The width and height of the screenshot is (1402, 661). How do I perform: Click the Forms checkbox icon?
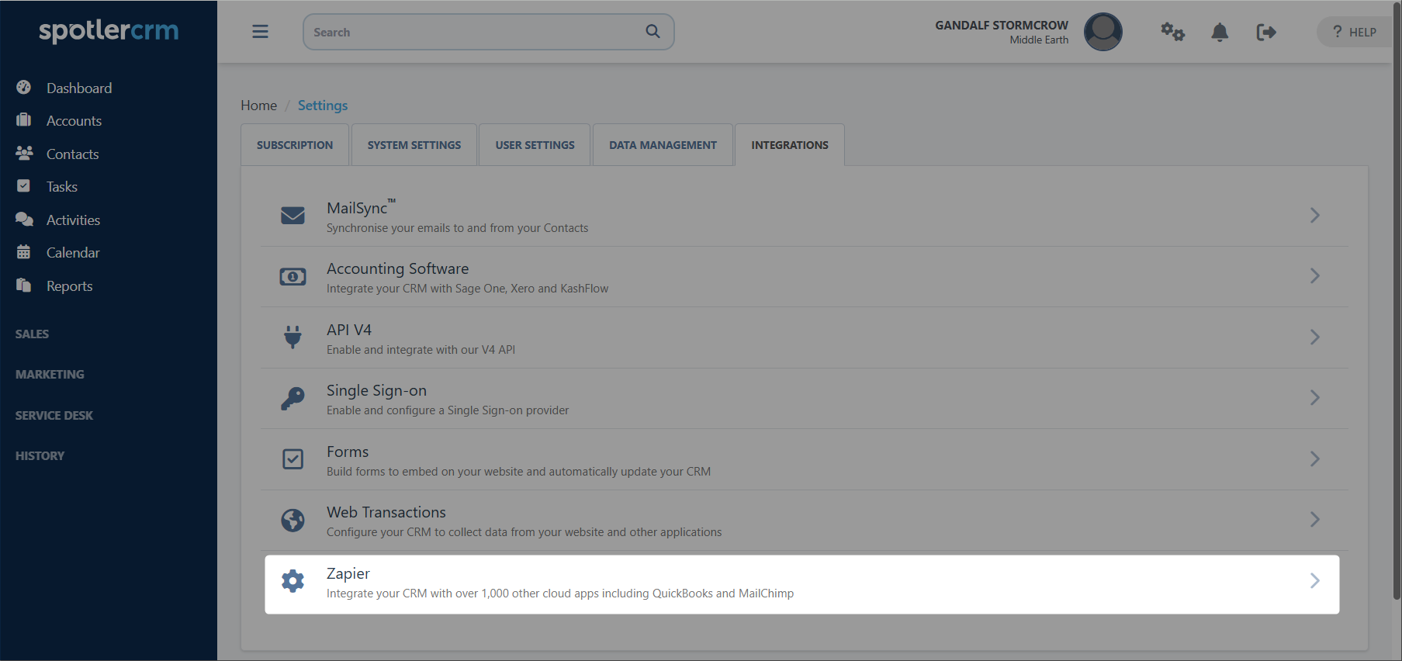click(x=293, y=459)
